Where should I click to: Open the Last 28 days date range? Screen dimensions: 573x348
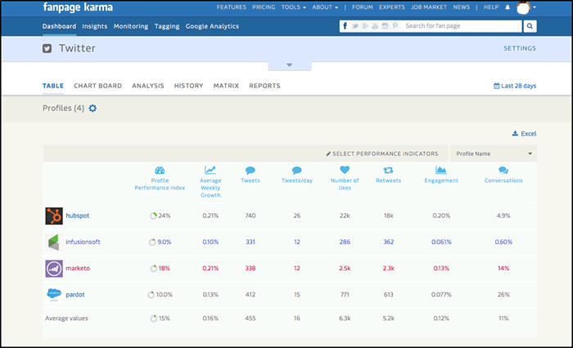(515, 86)
